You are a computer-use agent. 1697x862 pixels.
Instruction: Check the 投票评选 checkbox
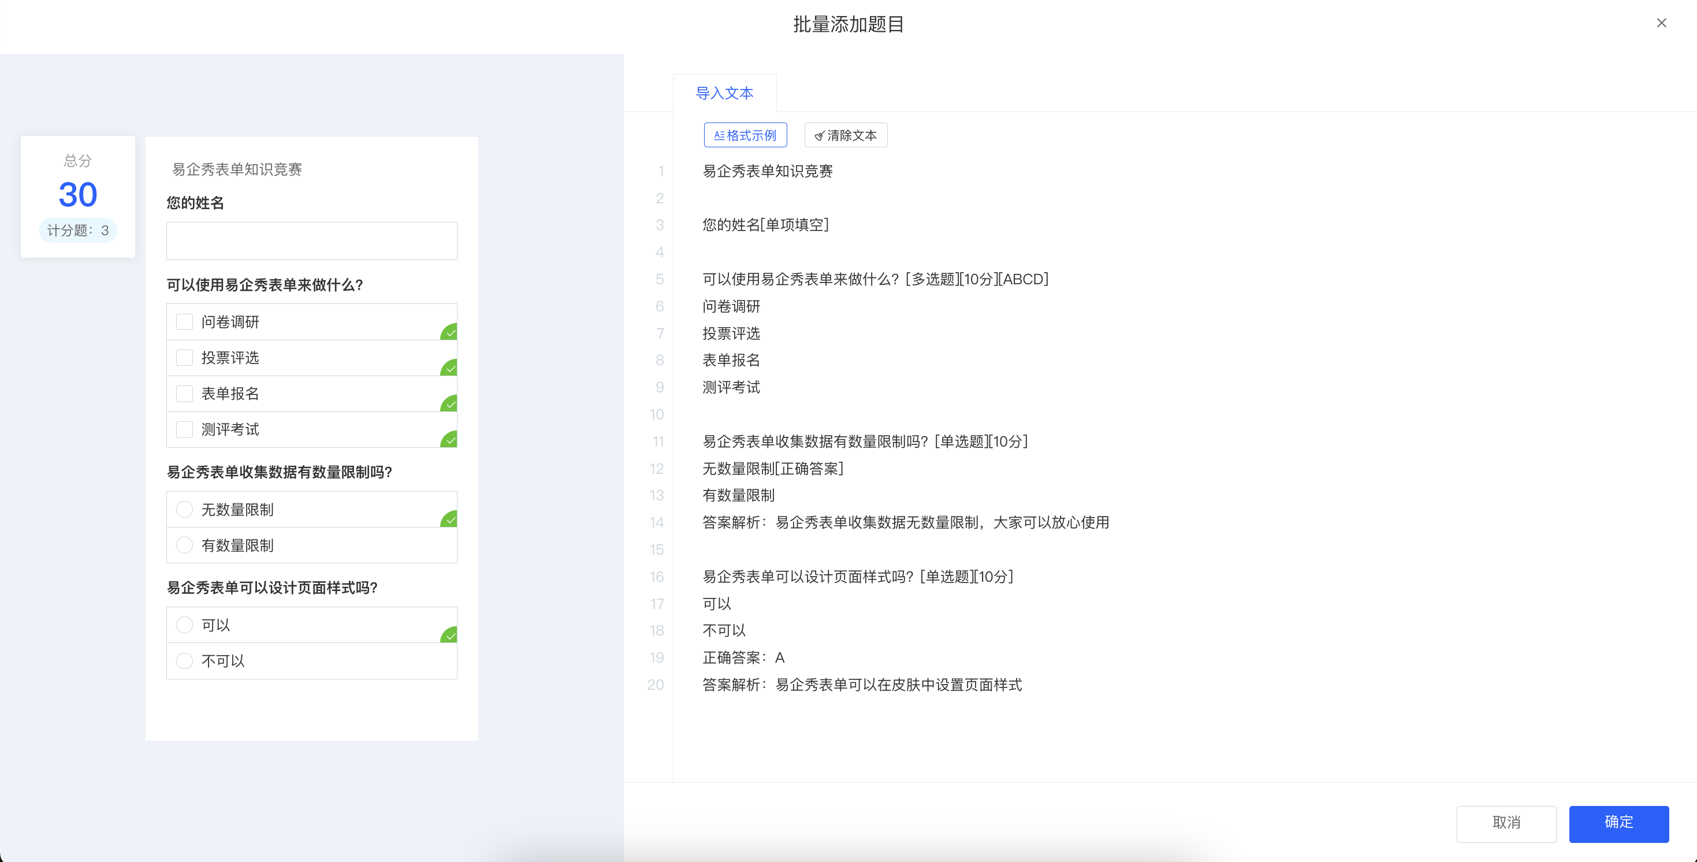[184, 358]
